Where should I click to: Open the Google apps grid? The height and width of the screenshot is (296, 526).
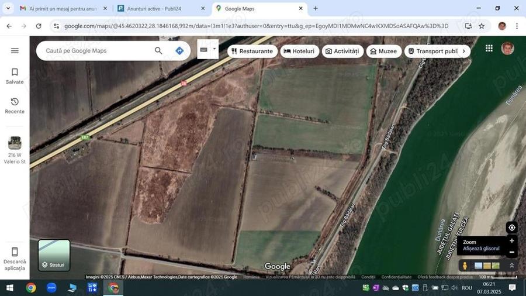tap(489, 49)
